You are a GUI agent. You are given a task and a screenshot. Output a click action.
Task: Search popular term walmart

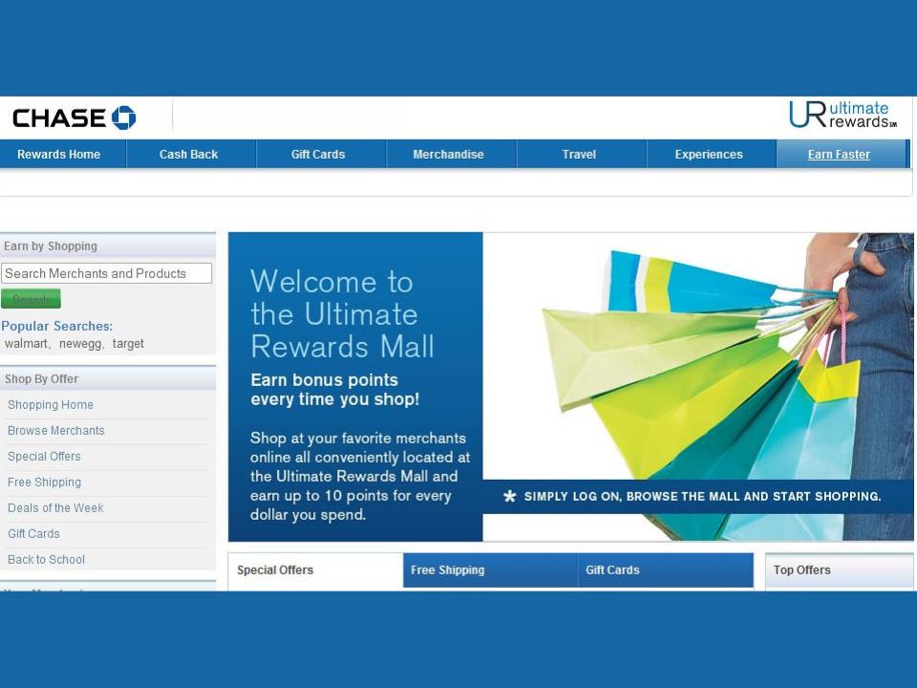point(26,343)
